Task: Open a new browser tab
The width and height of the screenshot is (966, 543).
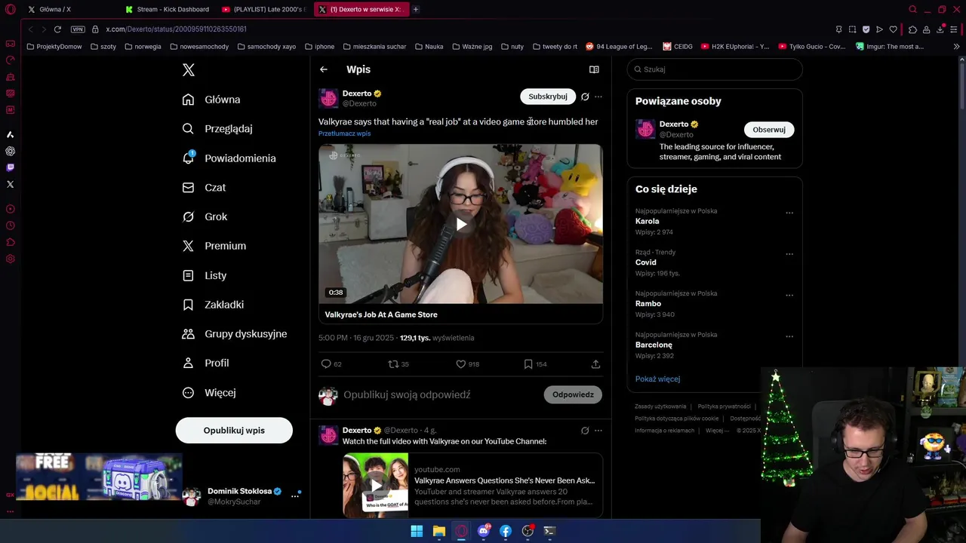Action: 416,10
